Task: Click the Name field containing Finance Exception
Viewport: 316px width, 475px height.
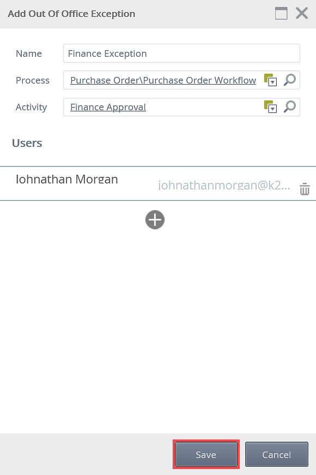Action: pos(181,54)
